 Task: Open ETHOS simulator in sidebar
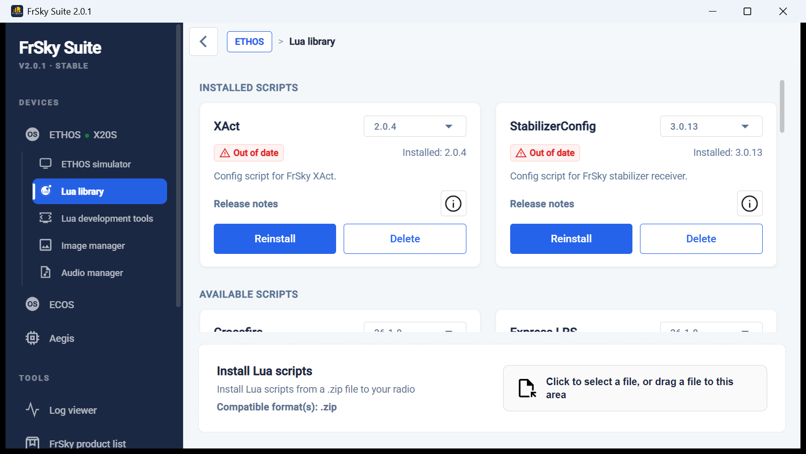(100, 164)
